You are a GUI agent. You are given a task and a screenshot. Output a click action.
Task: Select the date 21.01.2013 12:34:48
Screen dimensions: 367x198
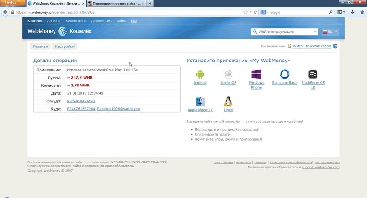tap(85, 93)
